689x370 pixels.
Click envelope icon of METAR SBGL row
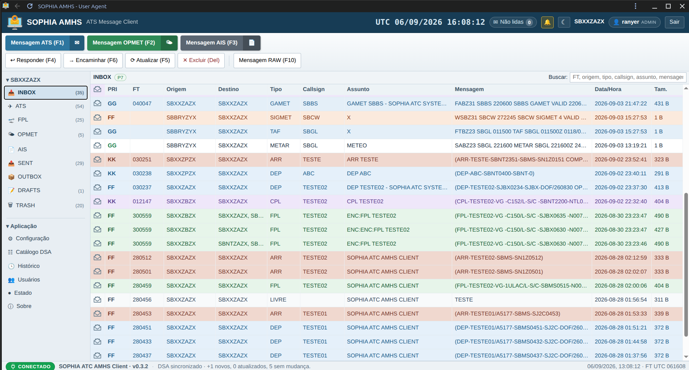[x=97, y=145]
